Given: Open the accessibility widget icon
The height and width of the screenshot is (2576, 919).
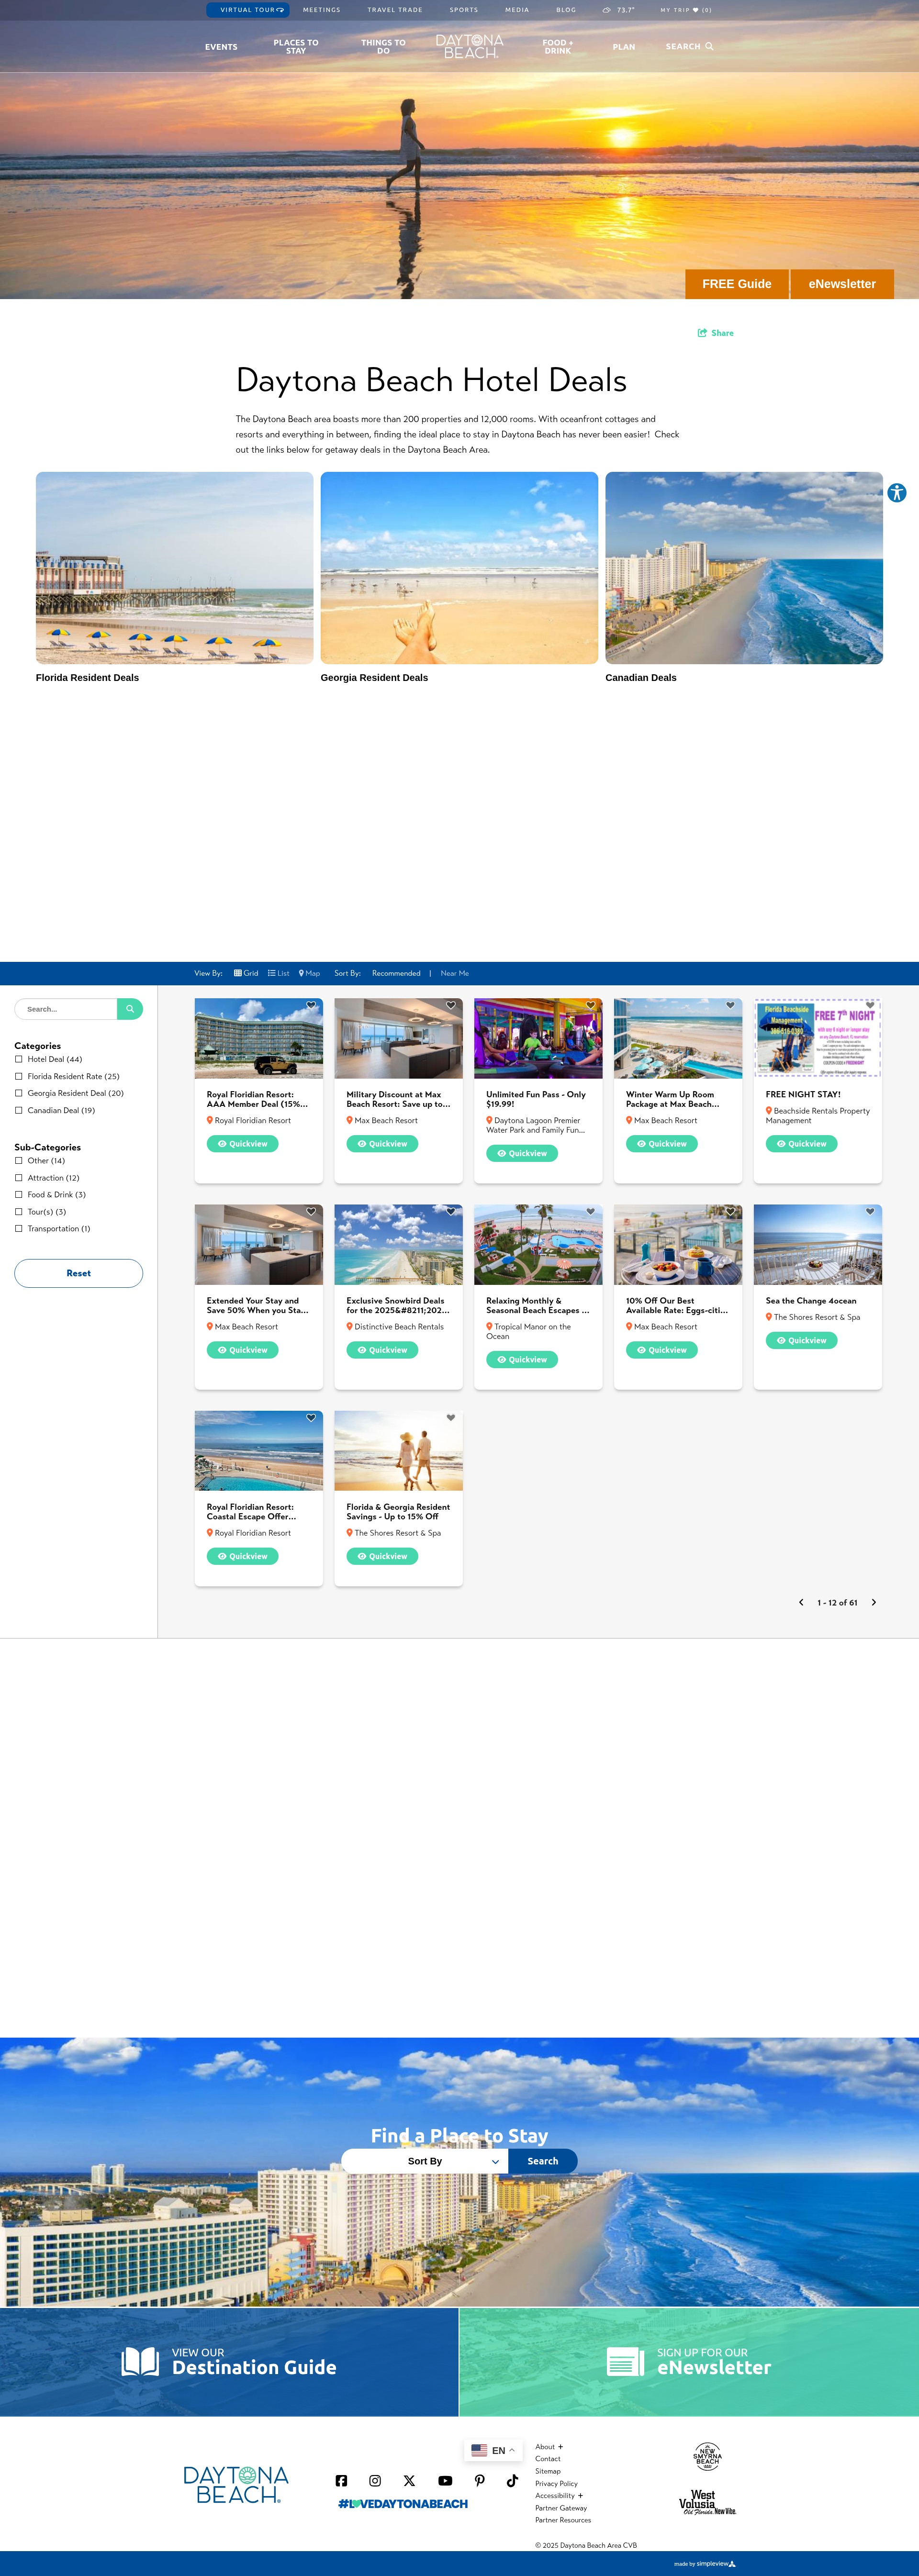Looking at the screenshot, I should [896, 493].
